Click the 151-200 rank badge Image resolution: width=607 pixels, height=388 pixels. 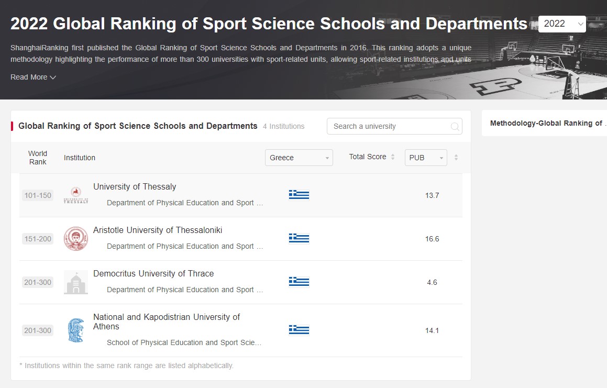click(38, 239)
